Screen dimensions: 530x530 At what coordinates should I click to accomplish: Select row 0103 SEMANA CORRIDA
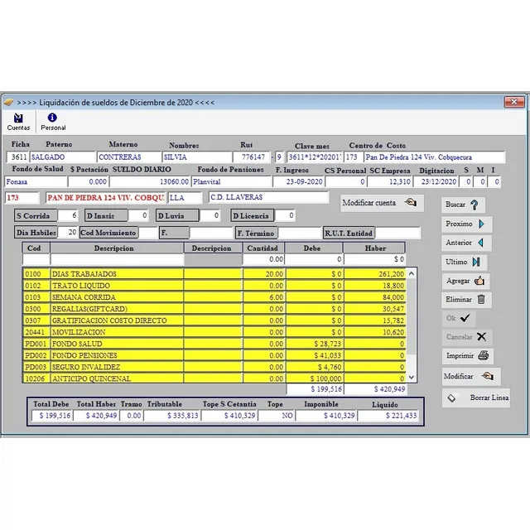pyautogui.click(x=214, y=297)
